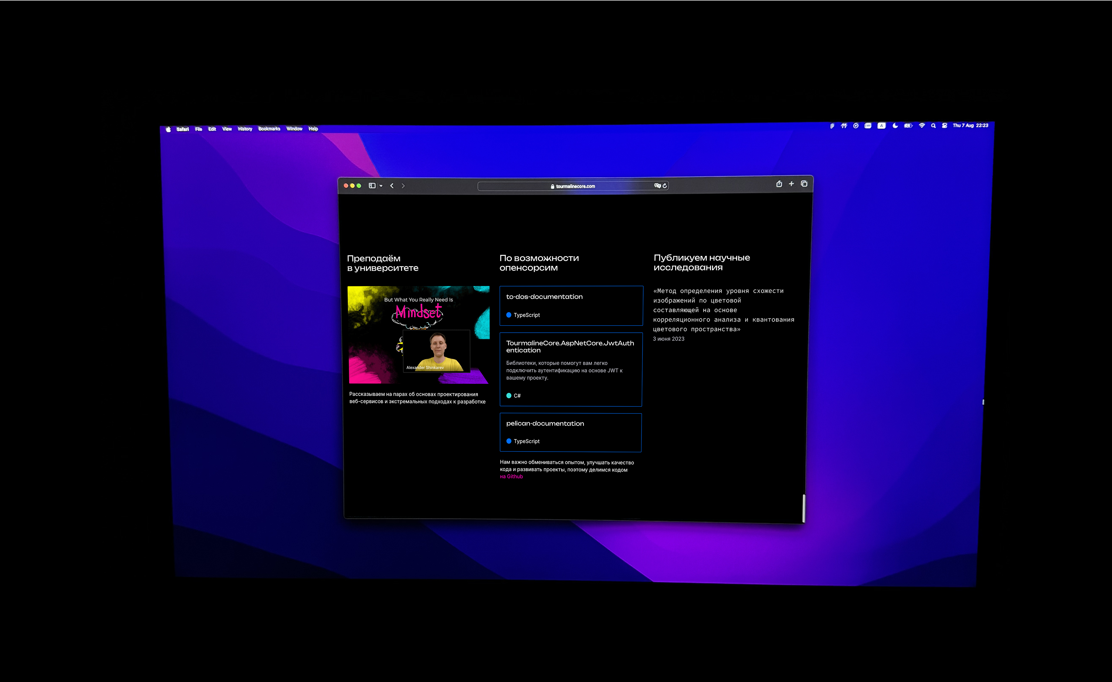This screenshot has height=682, width=1112.
Task: Open the Apple menu
Action: pyautogui.click(x=168, y=130)
